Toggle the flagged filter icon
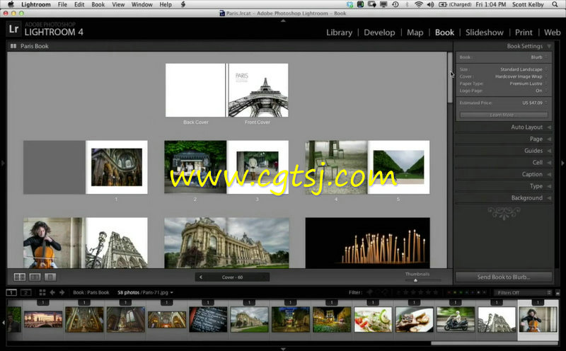 [370, 292]
